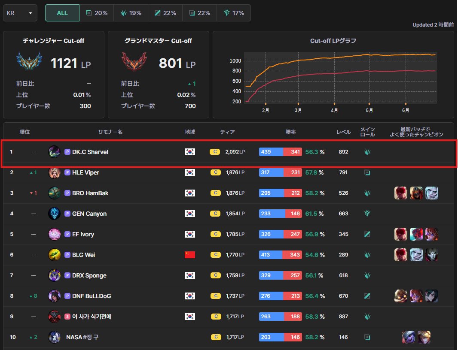Click second champion icon in EF Ivory row
This screenshot has height=350, width=458.
416,234
